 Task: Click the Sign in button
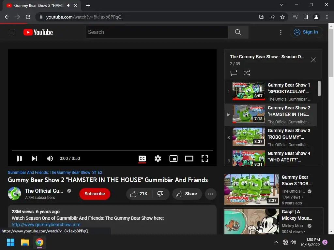click(x=306, y=32)
